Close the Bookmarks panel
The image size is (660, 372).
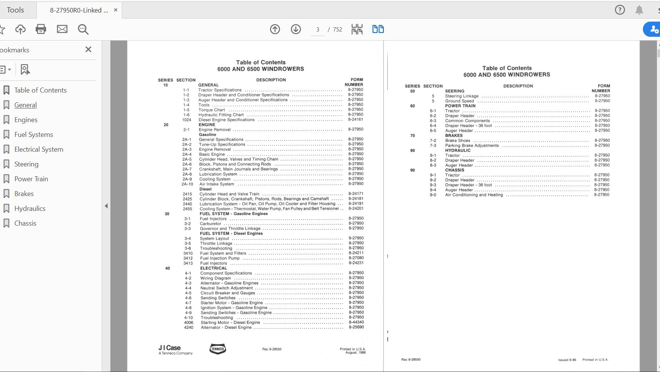[x=88, y=49]
